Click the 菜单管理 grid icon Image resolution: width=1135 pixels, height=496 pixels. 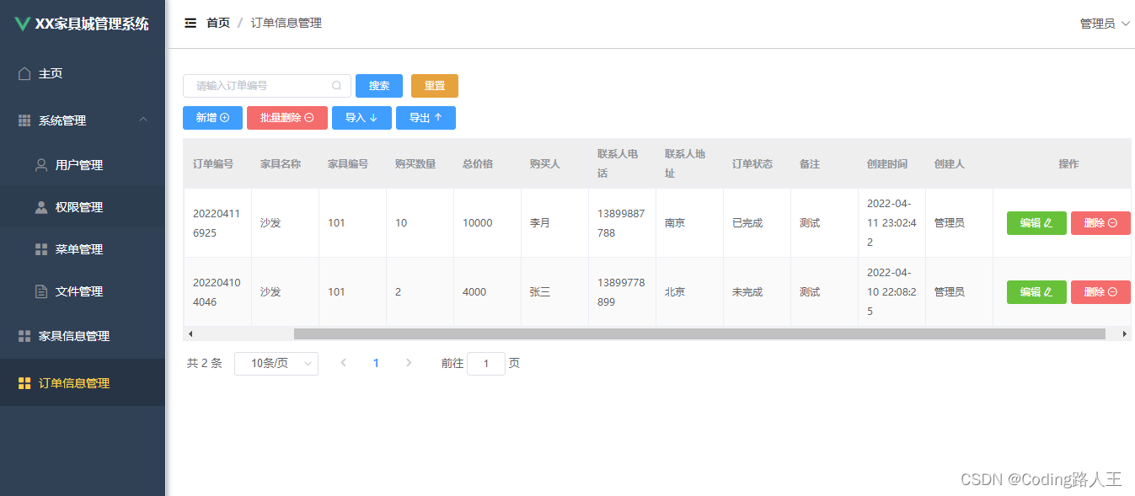point(41,249)
